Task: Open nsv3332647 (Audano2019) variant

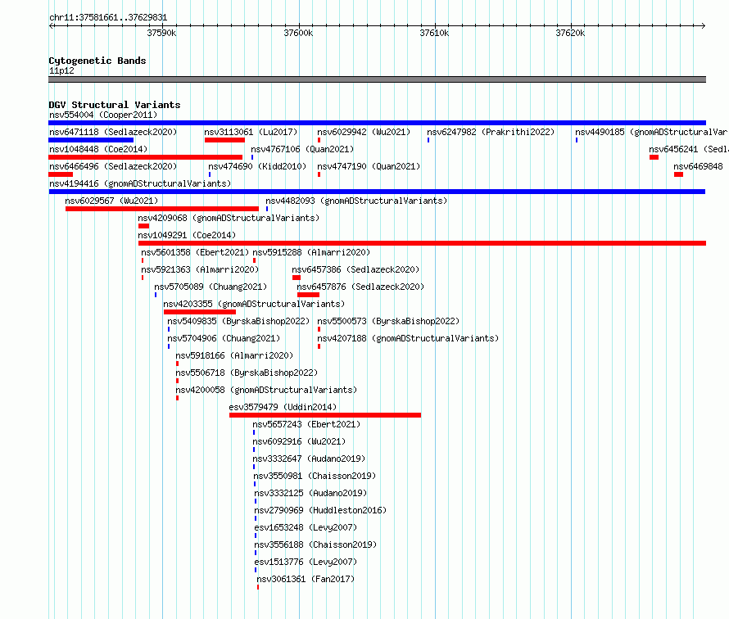Action: click(309, 459)
